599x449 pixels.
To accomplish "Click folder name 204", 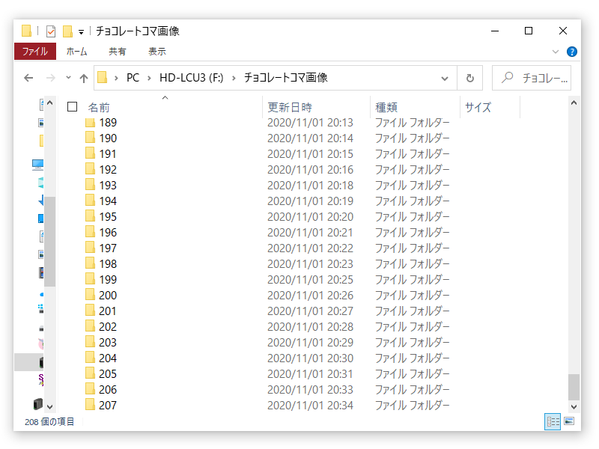I will 108,358.
